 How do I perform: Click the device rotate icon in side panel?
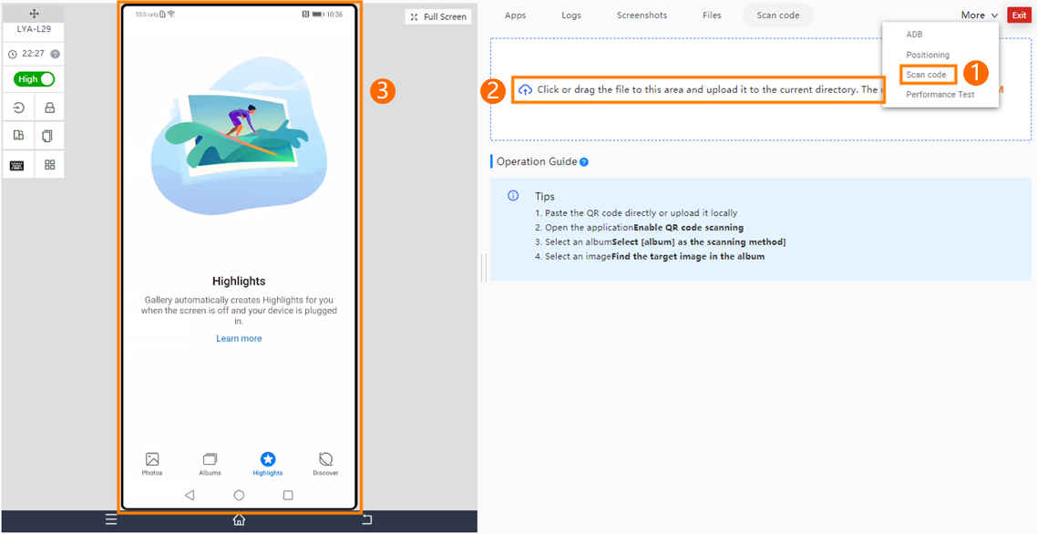[18, 136]
